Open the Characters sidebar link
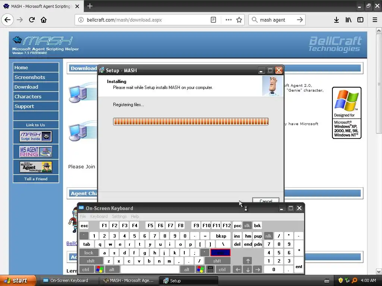The width and height of the screenshot is (382, 286). [x=35, y=96]
